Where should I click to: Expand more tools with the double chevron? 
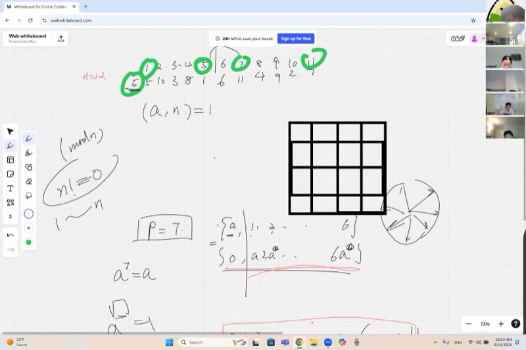coord(11,217)
